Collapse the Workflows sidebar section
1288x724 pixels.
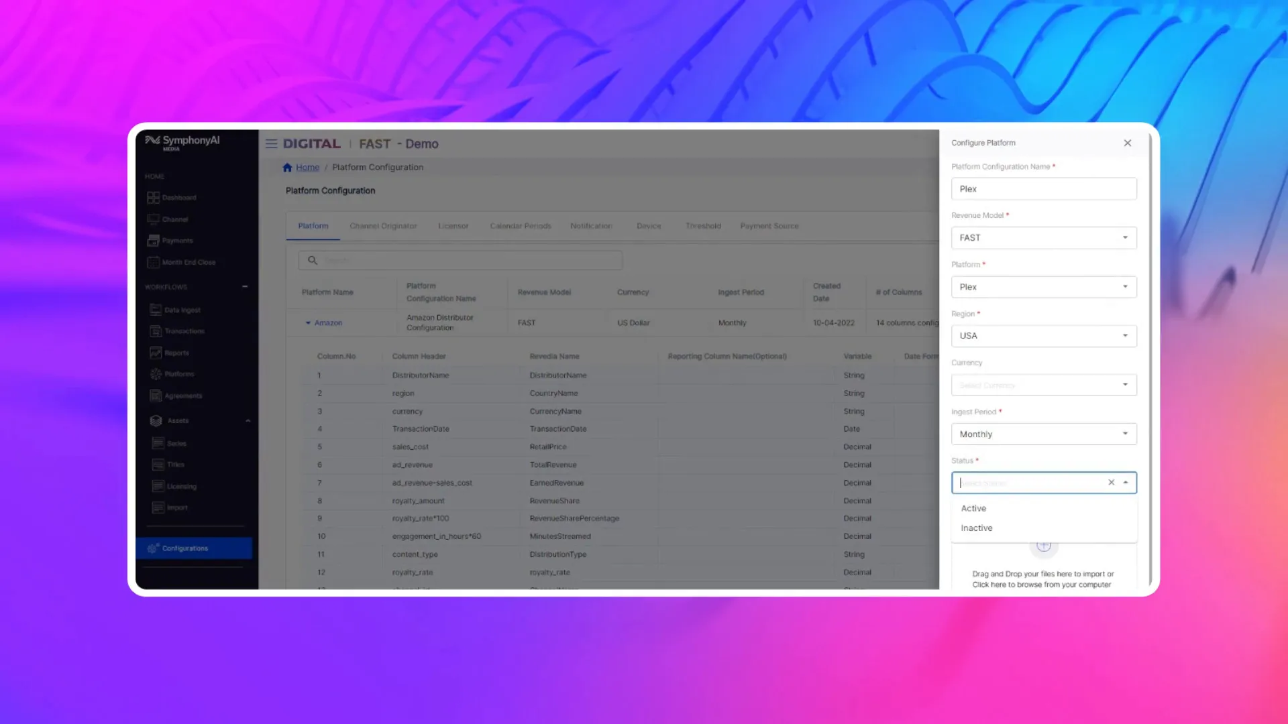(x=245, y=287)
